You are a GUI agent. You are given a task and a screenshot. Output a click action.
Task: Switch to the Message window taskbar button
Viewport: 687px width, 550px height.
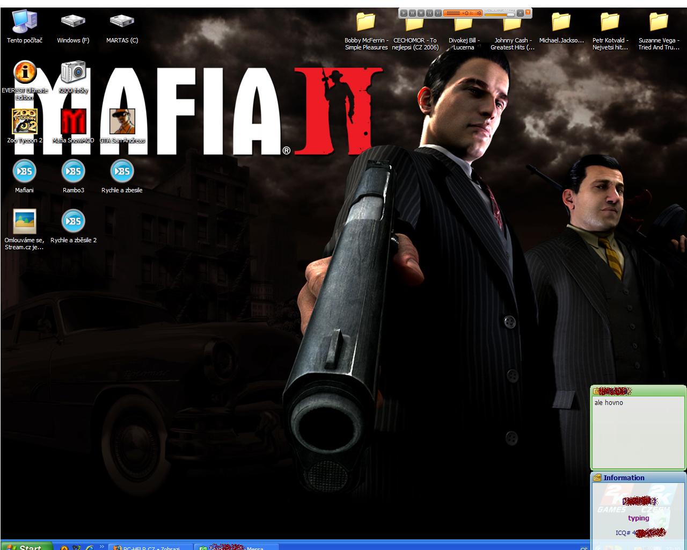pyautogui.click(x=237, y=547)
